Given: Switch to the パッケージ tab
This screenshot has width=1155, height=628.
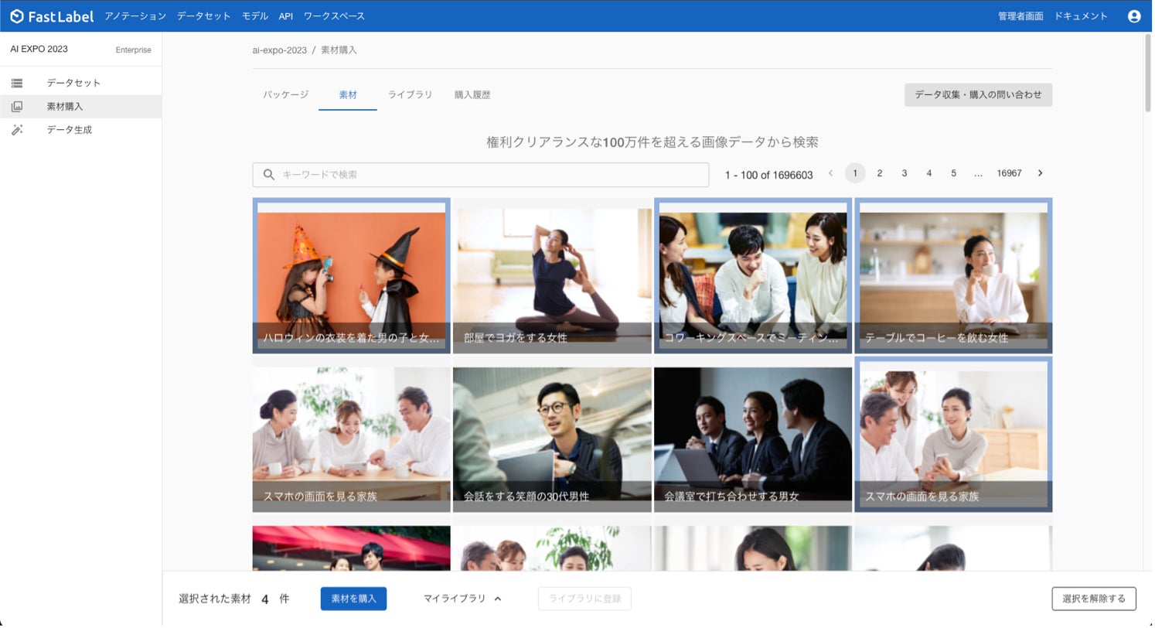Looking at the screenshot, I should tap(285, 95).
